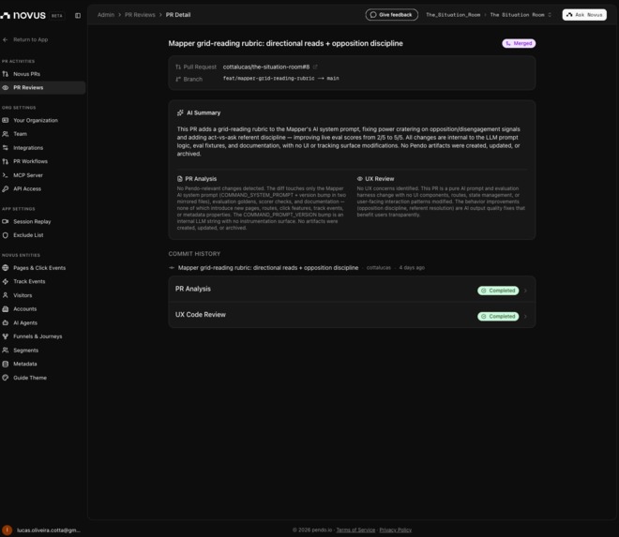Click the Return to App arrow icon
The image size is (619, 537).
(5, 39)
